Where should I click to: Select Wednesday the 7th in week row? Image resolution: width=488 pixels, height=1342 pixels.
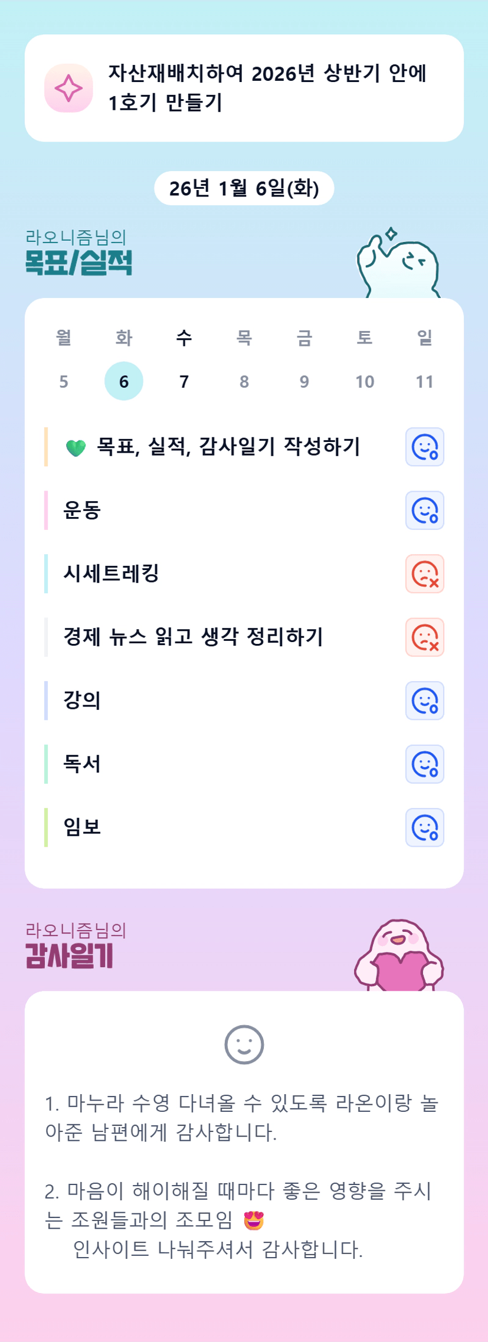tap(184, 381)
